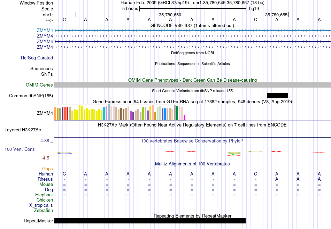The width and height of the screenshot is (331, 229).
Task: Open the GTEx Gene Expression track title
Action: coord(192,102)
